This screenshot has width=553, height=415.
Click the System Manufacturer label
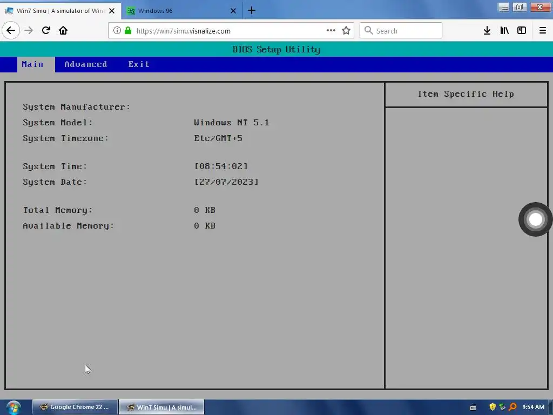coord(77,107)
